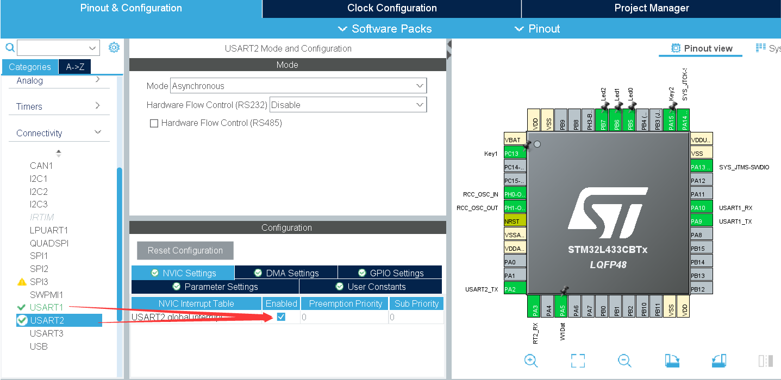Image resolution: width=781 pixels, height=380 pixels.
Task: Click the PA3 pin on the bottom edge
Action: pyautogui.click(x=534, y=306)
